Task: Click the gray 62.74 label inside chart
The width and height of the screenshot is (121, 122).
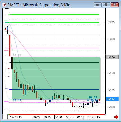Action: point(17,55)
